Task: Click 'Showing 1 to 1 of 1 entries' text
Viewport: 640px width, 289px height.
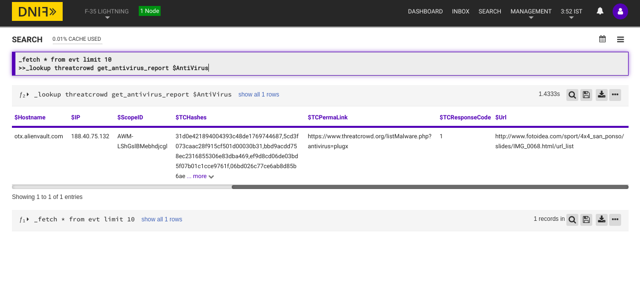Action: 47,197
